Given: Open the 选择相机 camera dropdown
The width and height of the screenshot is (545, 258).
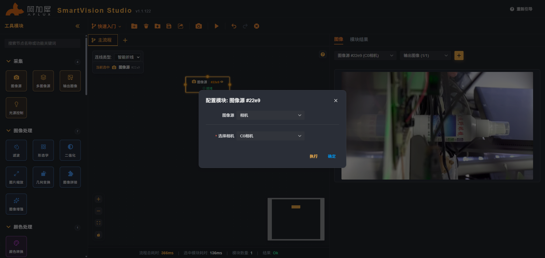Looking at the screenshot, I should [271, 136].
